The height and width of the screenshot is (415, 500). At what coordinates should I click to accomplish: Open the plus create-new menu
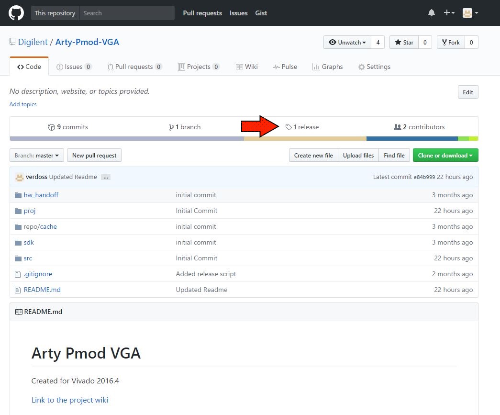tap(449, 13)
